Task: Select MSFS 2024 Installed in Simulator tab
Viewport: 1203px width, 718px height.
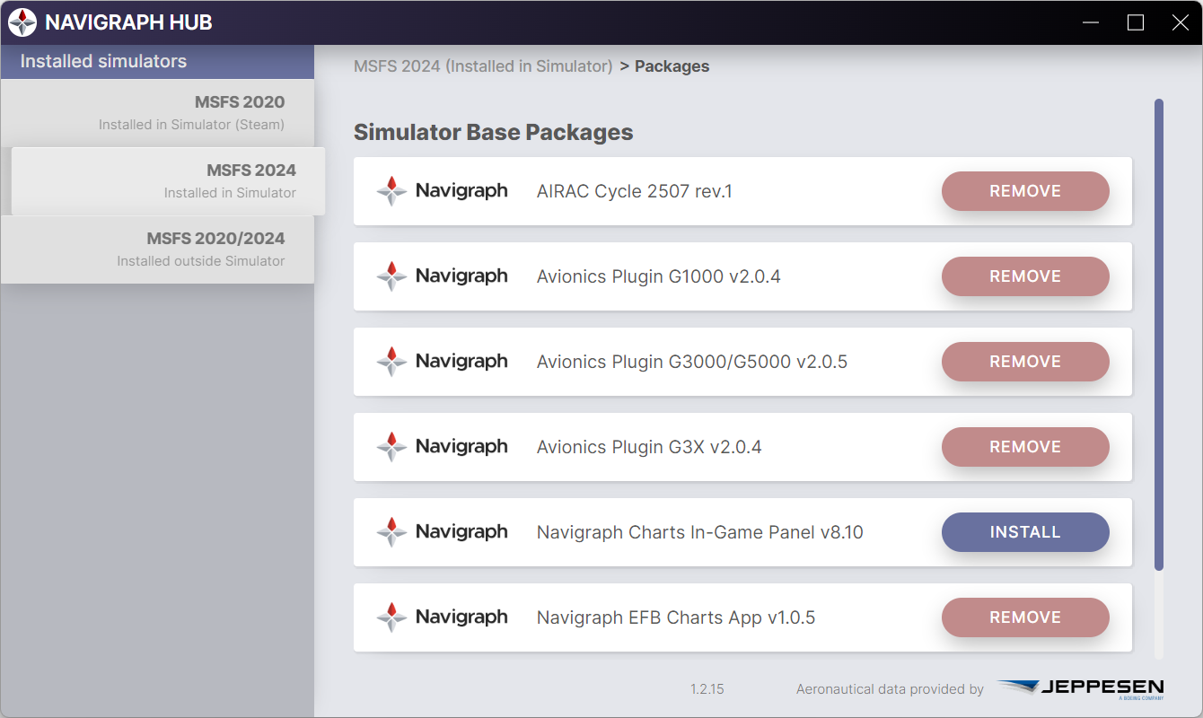Action: coord(168,181)
